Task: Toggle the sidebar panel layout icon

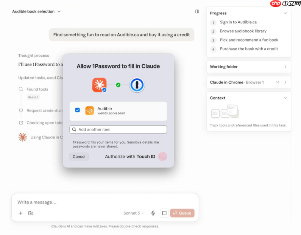Action: (x=197, y=11)
